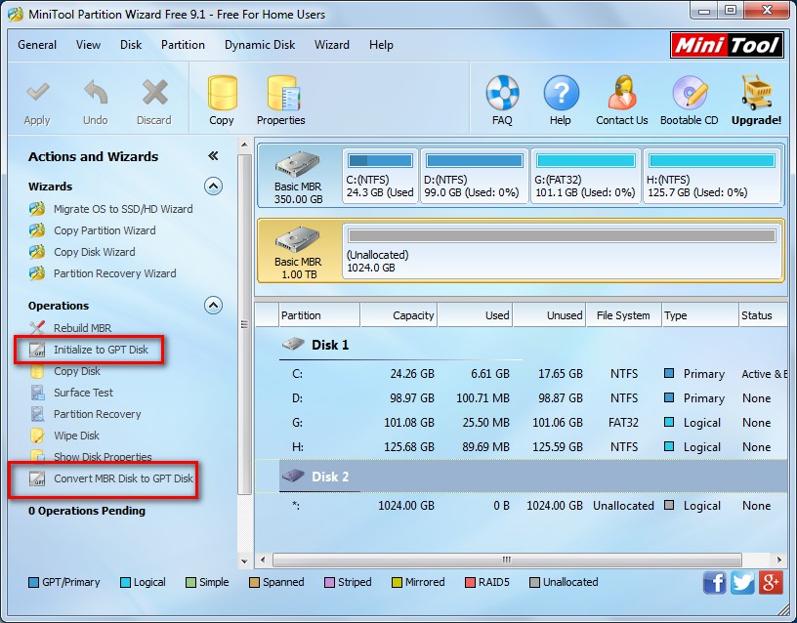Select C:(NTFS) partition block in disk map
The image size is (797, 623).
pyautogui.click(x=380, y=176)
